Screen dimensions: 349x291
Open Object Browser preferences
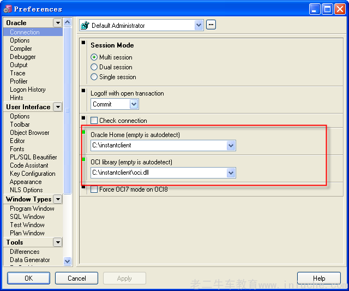pos(29,133)
